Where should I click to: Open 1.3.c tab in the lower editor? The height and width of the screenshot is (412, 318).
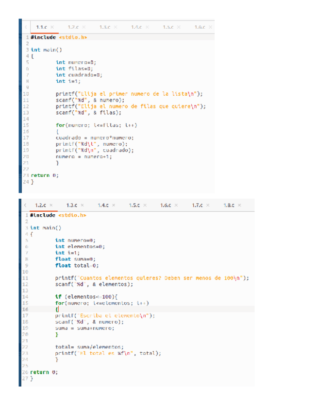pos(72,206)
